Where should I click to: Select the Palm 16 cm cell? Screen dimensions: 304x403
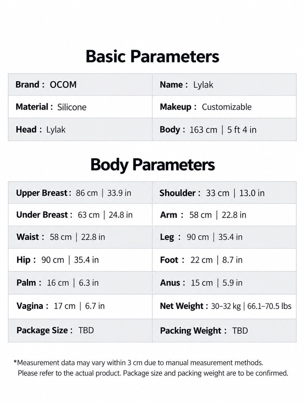(80, 283)
